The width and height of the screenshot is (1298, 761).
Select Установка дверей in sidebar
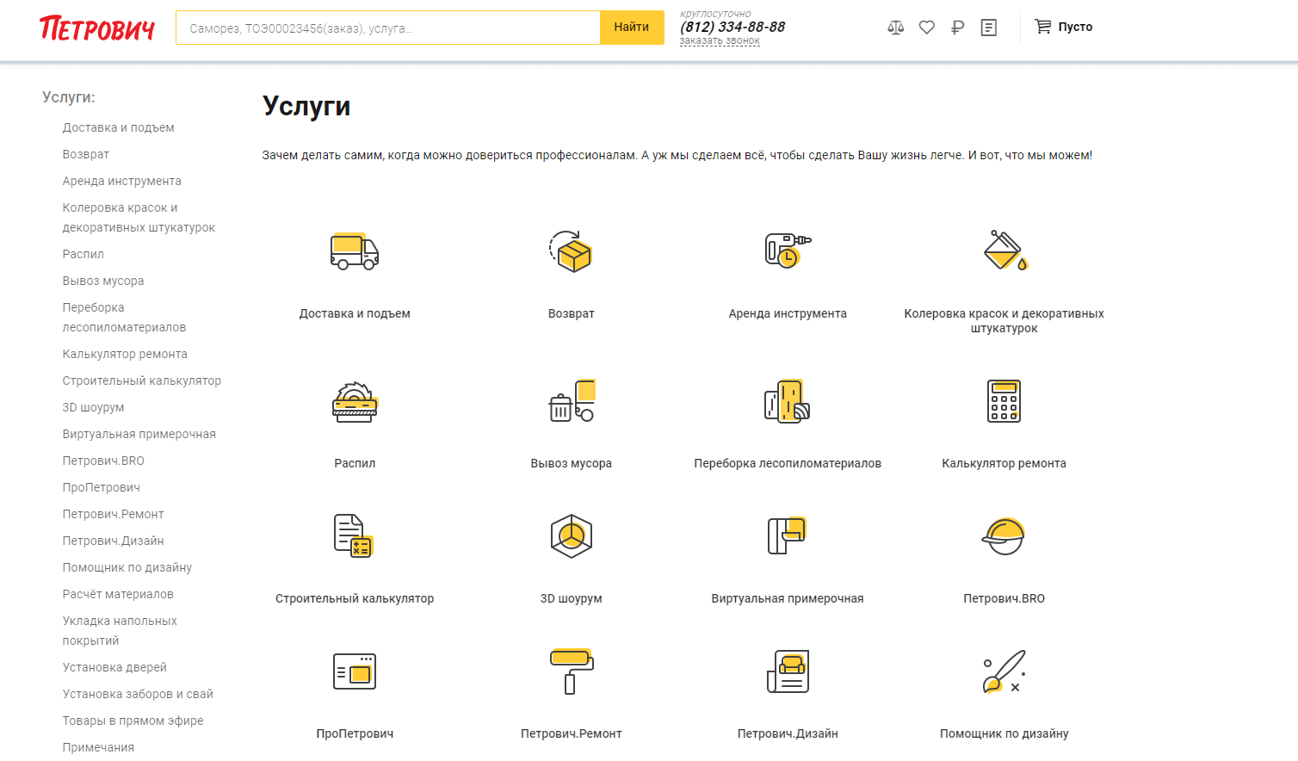tap(114, 667)
